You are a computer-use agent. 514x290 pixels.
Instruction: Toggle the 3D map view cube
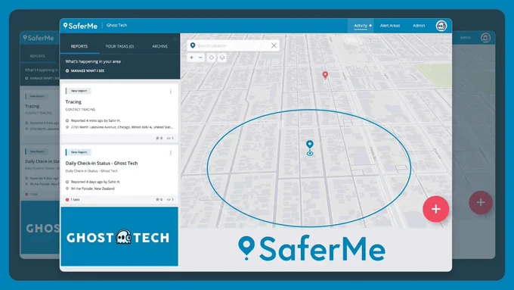[x=222, y=58]
